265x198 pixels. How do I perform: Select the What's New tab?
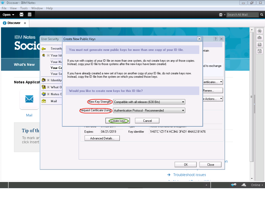[x=24, y=65]
